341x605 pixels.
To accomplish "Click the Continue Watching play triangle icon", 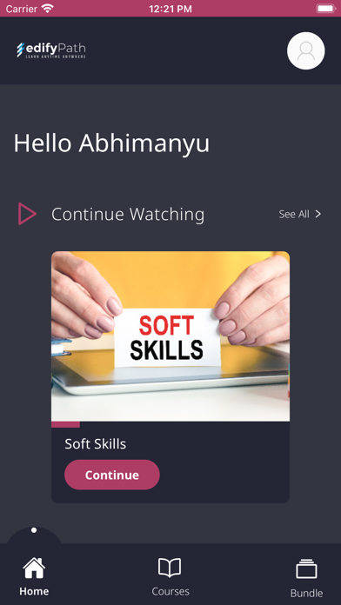I will (27, 214).
